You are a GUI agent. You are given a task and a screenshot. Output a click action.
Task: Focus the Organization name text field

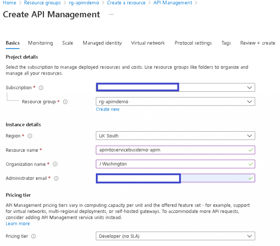click(171, 164)
